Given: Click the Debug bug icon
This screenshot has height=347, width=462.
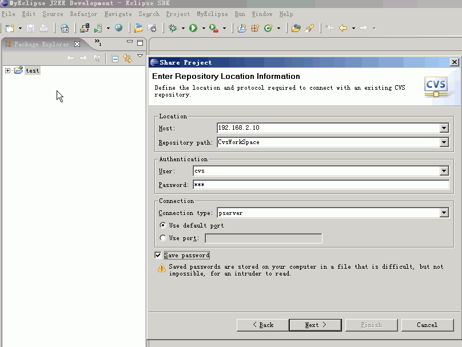Looking at the screenshot, I should coord(173,28).
